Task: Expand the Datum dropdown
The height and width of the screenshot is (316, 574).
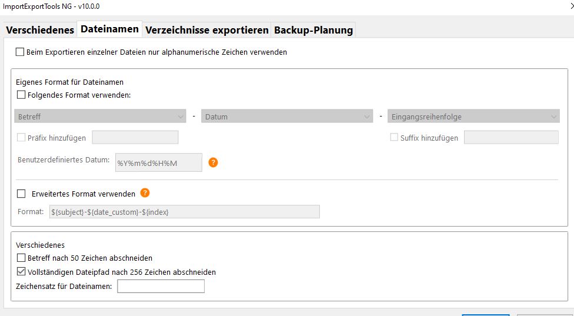Action: click(287, 117)
